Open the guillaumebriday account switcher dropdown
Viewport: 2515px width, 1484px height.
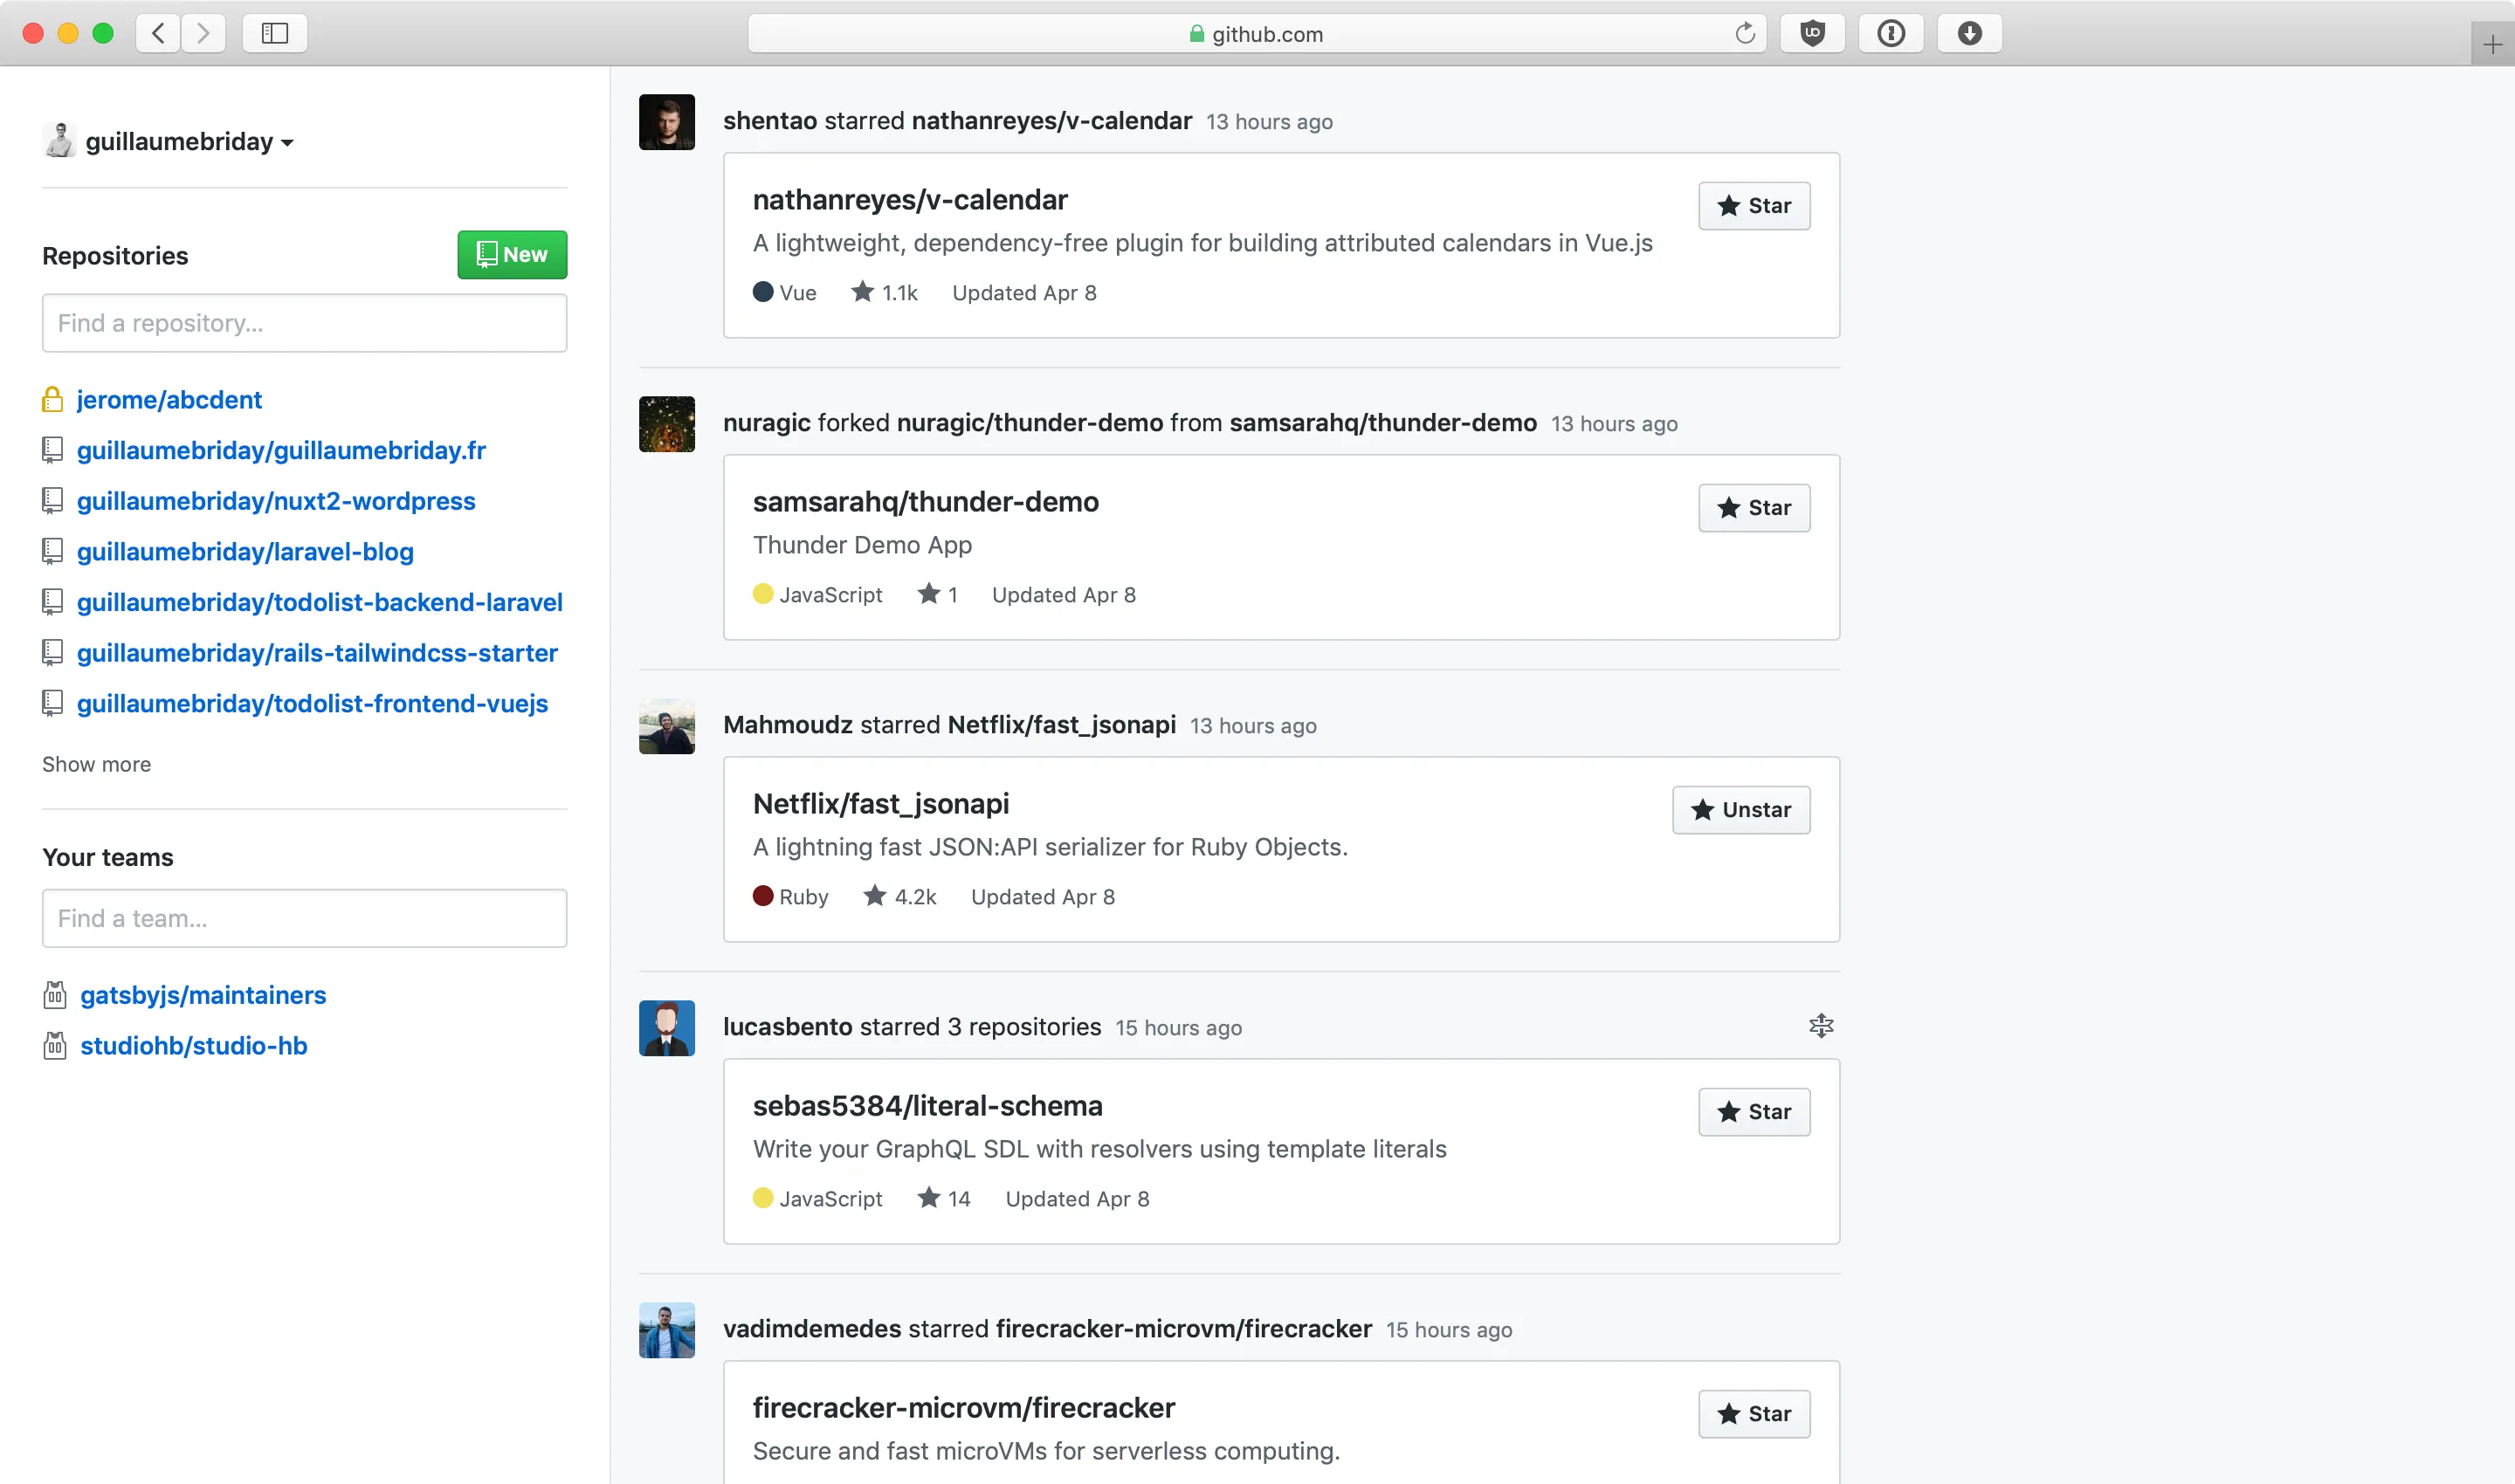coord(189,142)
